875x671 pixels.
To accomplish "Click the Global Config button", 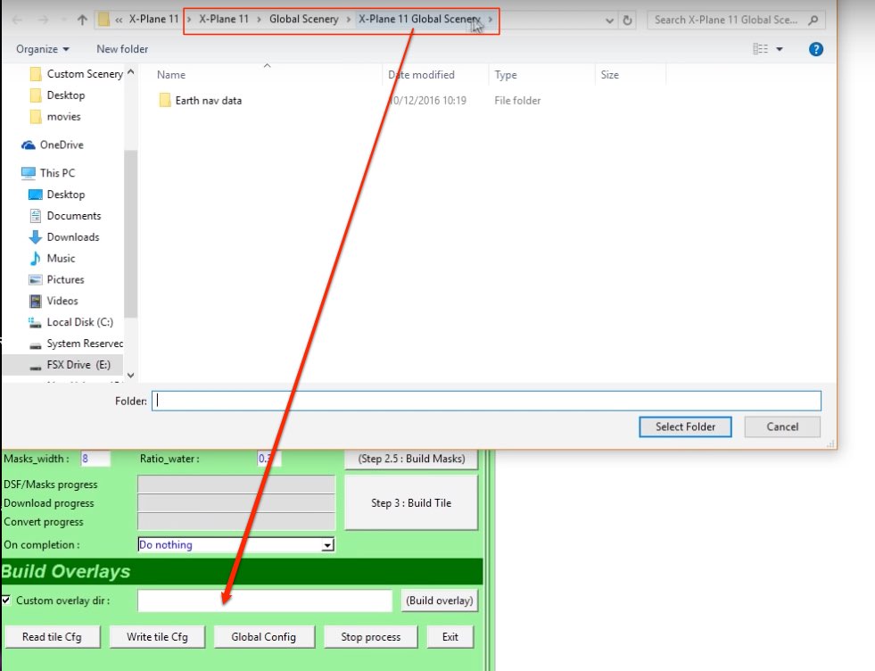I will (x=263, y=637).
